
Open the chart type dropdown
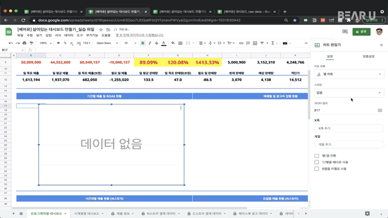coord(349,74)
